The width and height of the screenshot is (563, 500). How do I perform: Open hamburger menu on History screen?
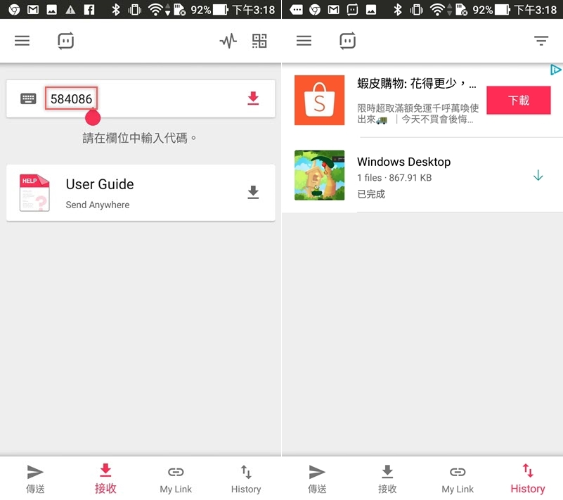pos(304,41)
